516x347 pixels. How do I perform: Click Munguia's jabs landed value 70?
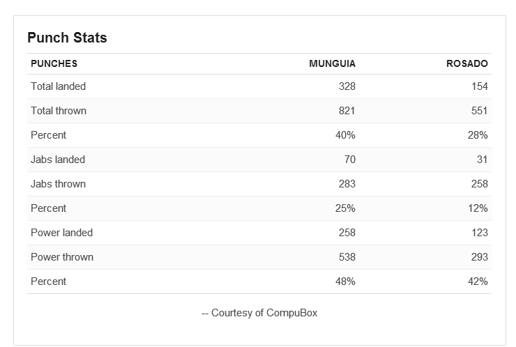coord(350,159)
